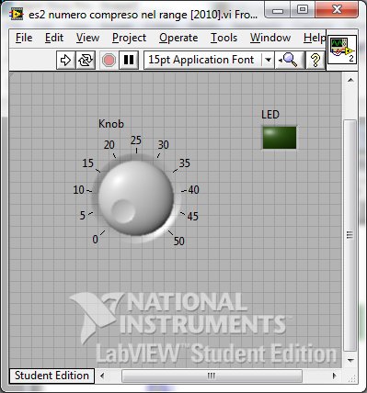Show Context Help with question mark
The height and width of the screenshot is (393, 367).
[x=315, y=60]
